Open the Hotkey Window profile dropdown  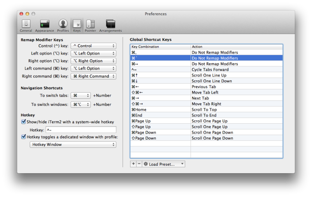(73, 144)
